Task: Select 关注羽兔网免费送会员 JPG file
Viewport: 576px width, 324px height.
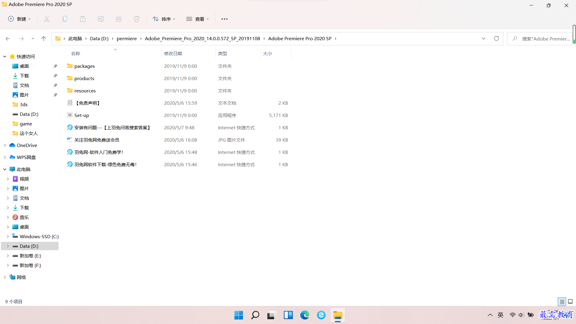Action: click(97, 140)
